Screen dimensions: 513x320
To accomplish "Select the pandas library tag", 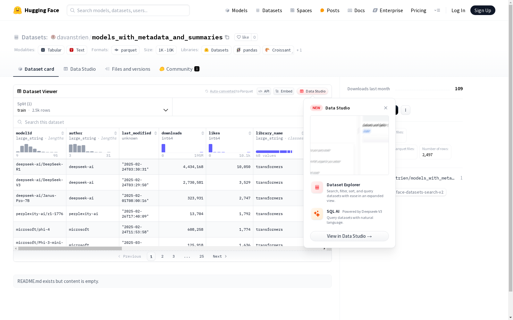I will tap(247, 50).
